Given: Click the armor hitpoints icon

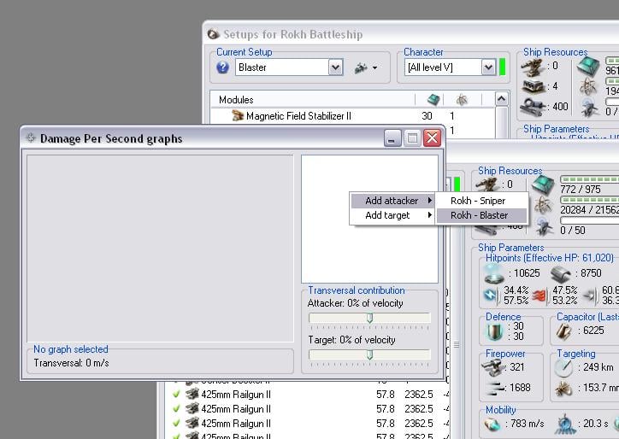Looking at the screenshot, I should 561,272.
